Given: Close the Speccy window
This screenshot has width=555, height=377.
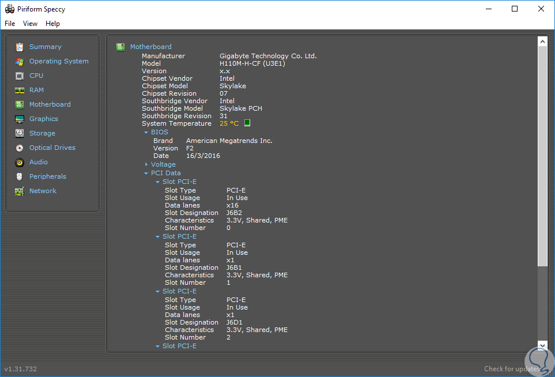Looking at the screenshot, I should click(x=541, y=9).
